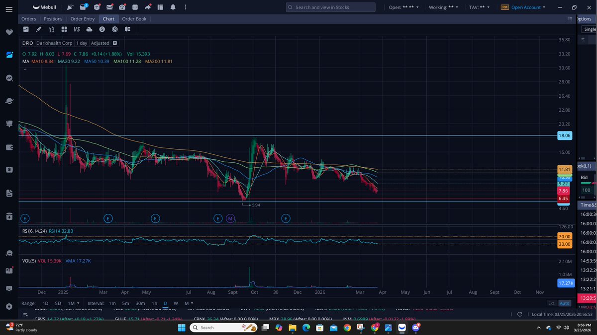Open the messages envelope icon
597x335 pixels.
[x=109, y=7]
